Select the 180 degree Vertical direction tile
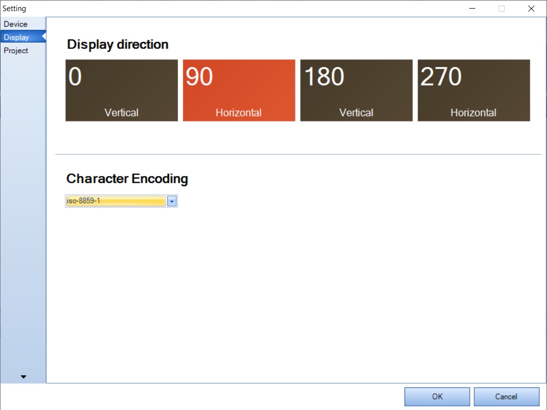This screenshot has width=547, height=410. click(356, 90)
